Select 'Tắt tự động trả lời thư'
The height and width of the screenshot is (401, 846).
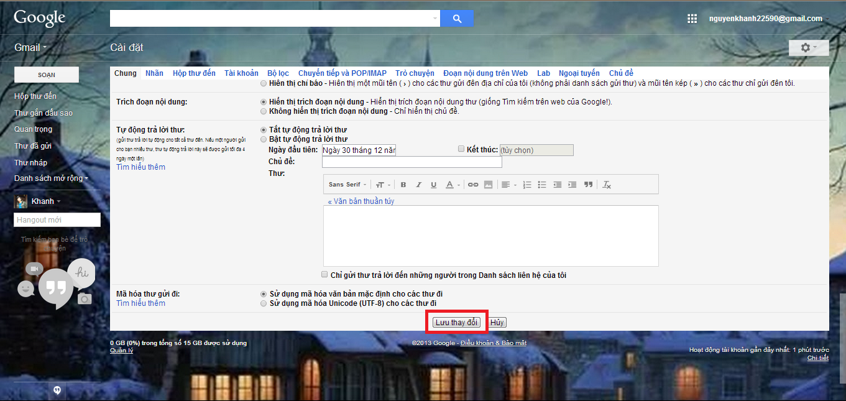pyautogui.click(x=264, y=130)
